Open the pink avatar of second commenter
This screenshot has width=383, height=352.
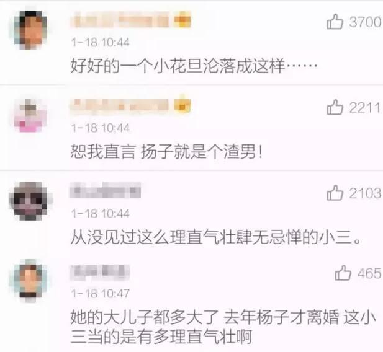click(30, 115)
